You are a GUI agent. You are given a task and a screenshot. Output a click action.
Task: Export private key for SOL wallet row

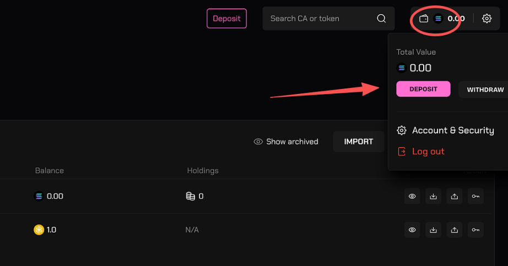pyautogui.click(x=475, y=196)
